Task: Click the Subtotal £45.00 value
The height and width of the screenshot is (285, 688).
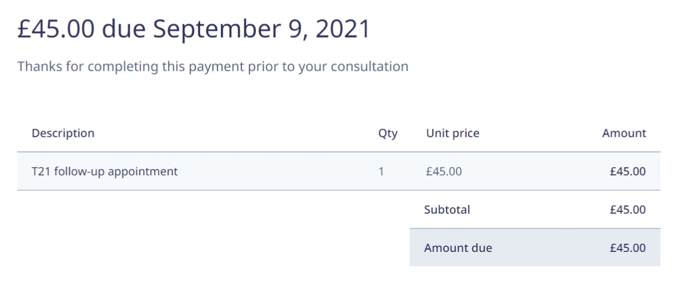Action: [628, 210]
